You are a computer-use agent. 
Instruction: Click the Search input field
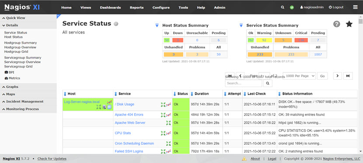click(244, 83)
